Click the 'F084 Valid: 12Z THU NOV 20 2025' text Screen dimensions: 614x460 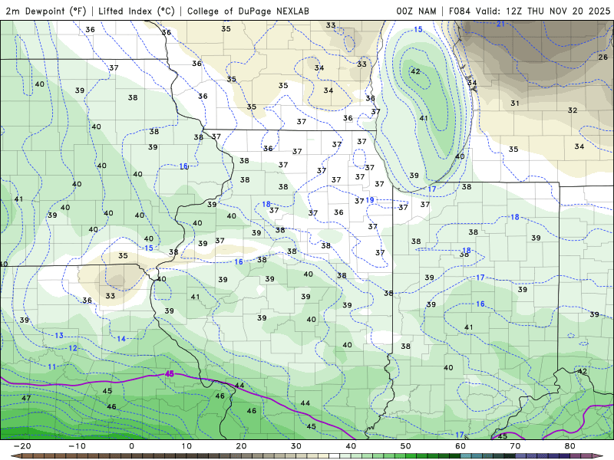[x=530, y=11]
